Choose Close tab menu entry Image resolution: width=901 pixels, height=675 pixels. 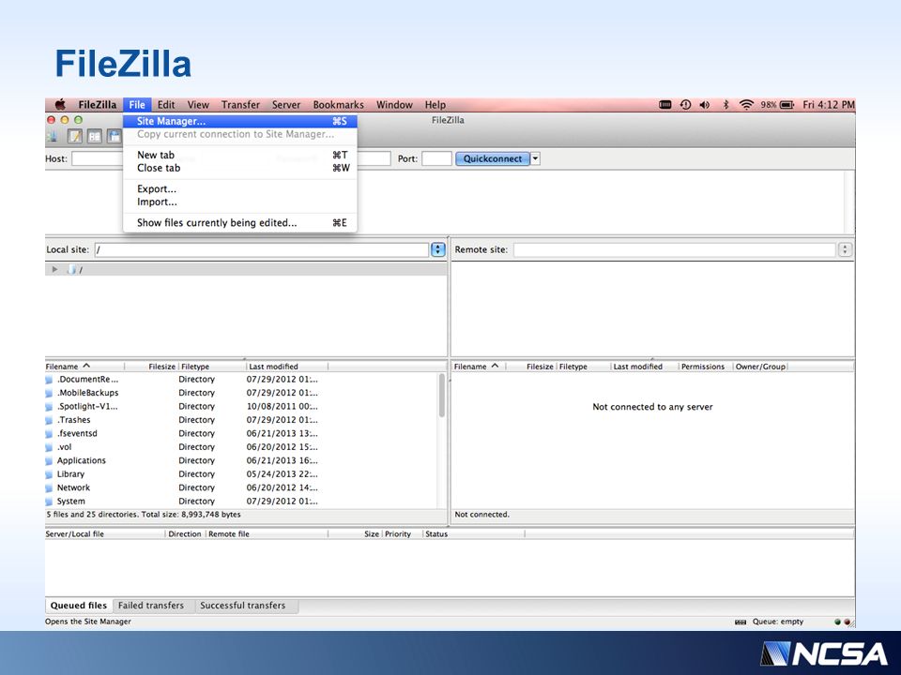(240, 168)
